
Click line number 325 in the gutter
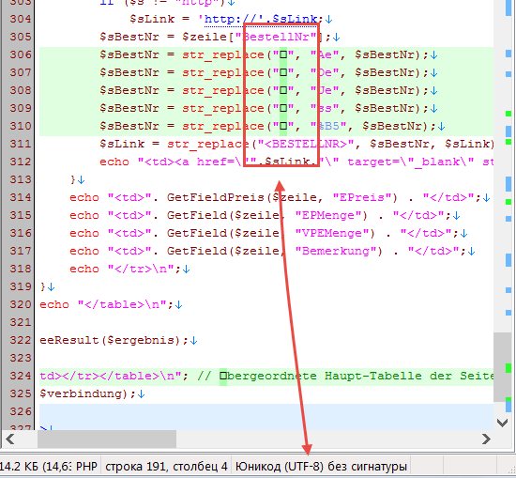pyautogui.click(x=21, y=393)
